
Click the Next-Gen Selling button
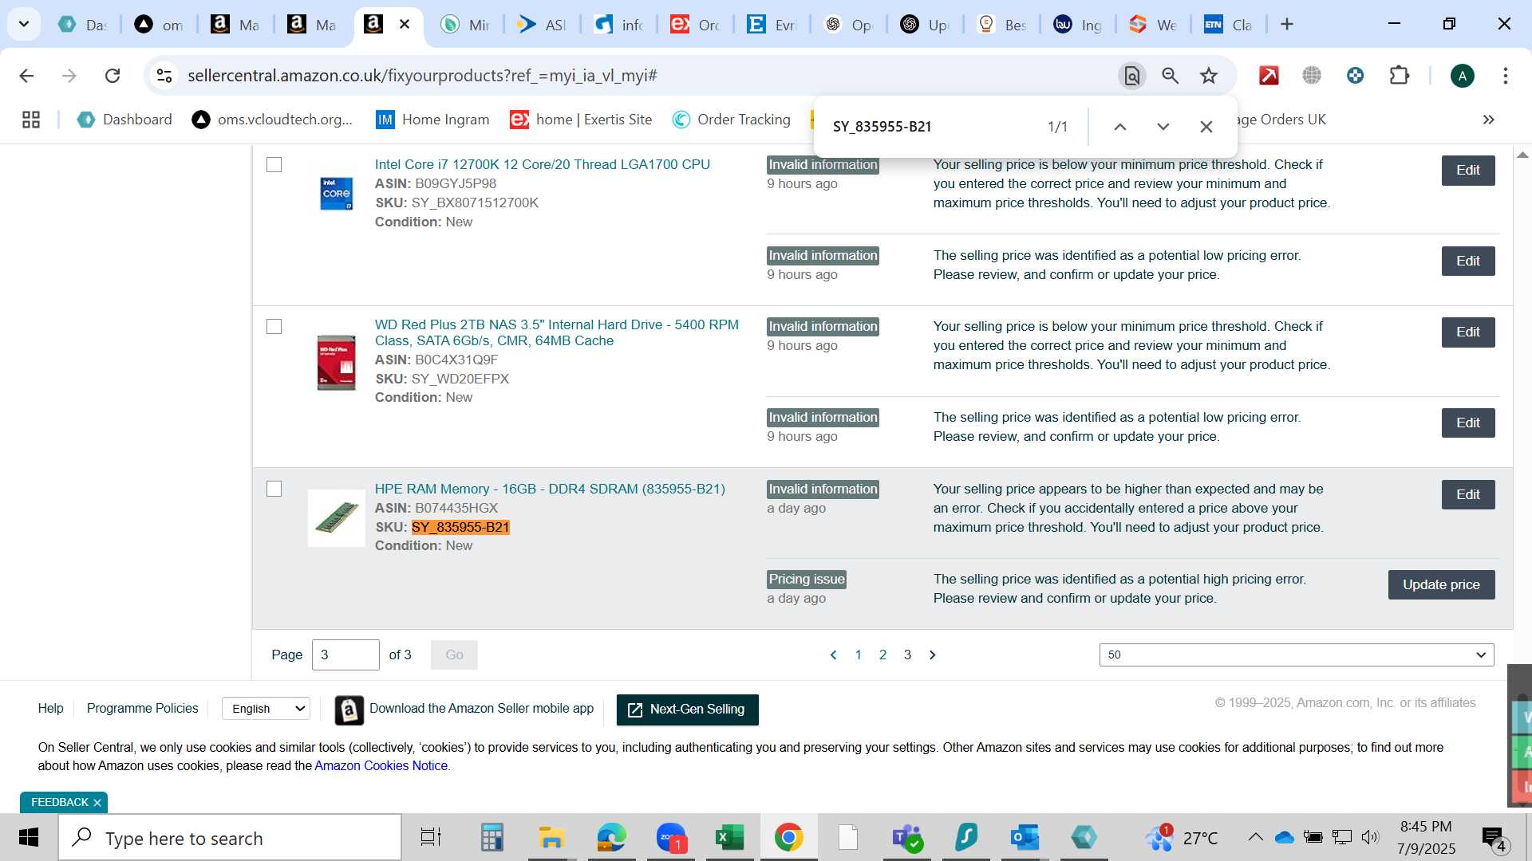687,710
